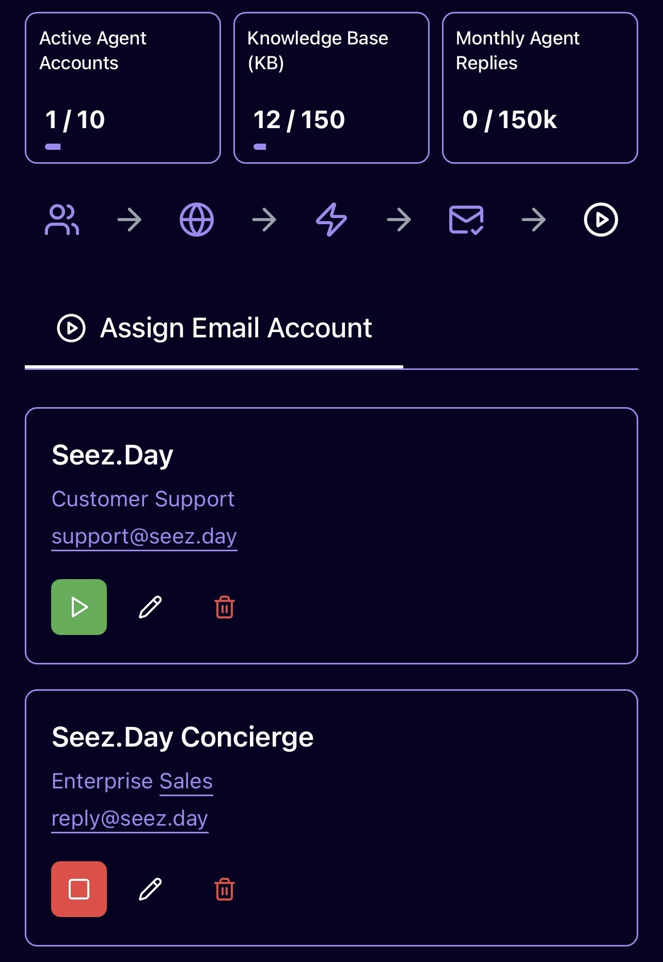Image resolution: width=663 pixels, height=962 pixels.
Task: Open the play-circle final step icon
Action: coord(601,220)
